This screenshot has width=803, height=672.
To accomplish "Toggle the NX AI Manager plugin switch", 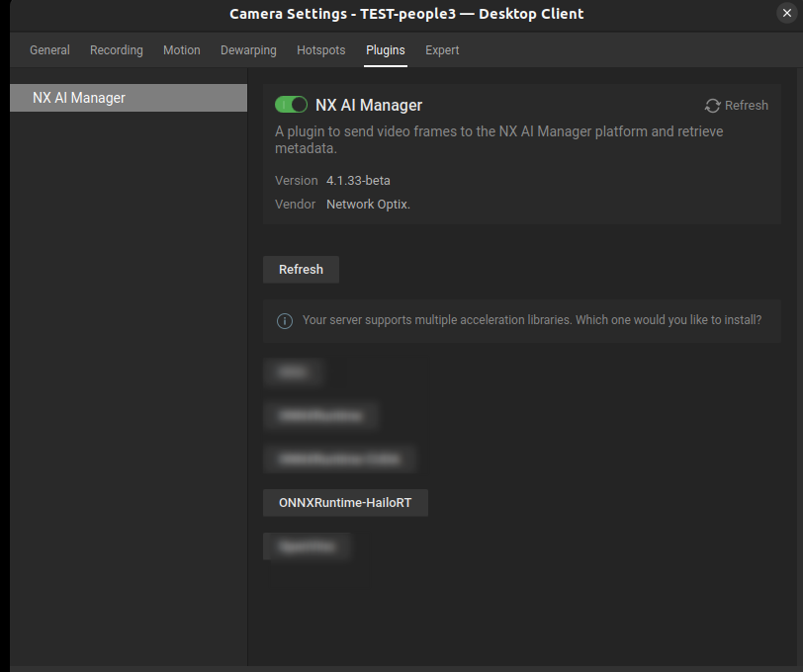I will 291,105.
